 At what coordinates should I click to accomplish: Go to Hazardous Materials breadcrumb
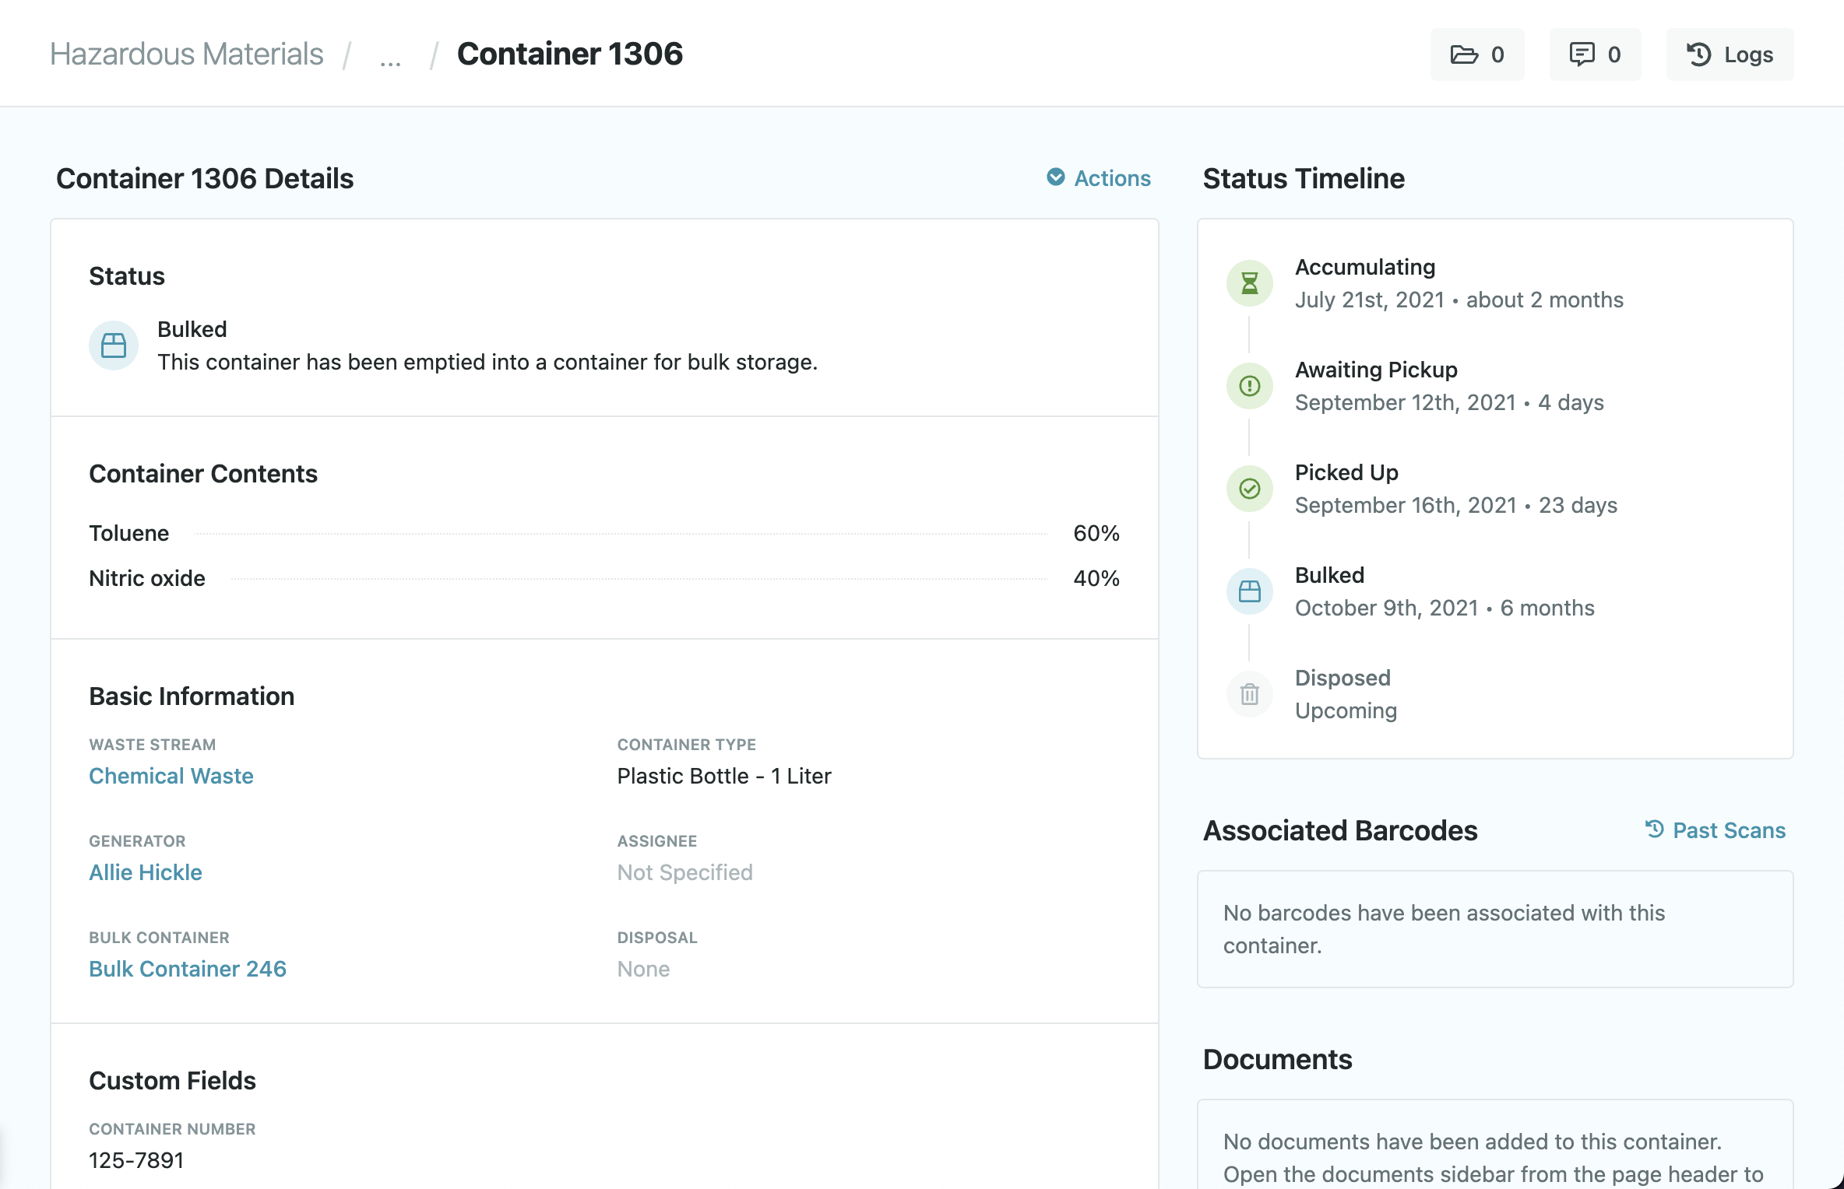tap(186, 54)
